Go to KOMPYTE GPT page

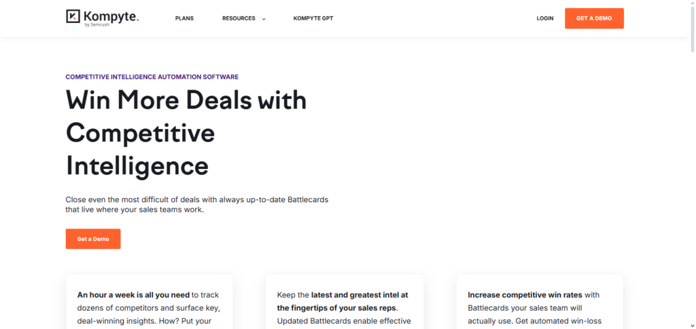point(312,18)
